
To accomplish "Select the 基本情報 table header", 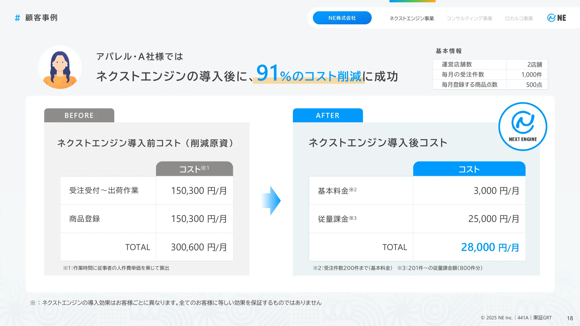I will (448, 51).
